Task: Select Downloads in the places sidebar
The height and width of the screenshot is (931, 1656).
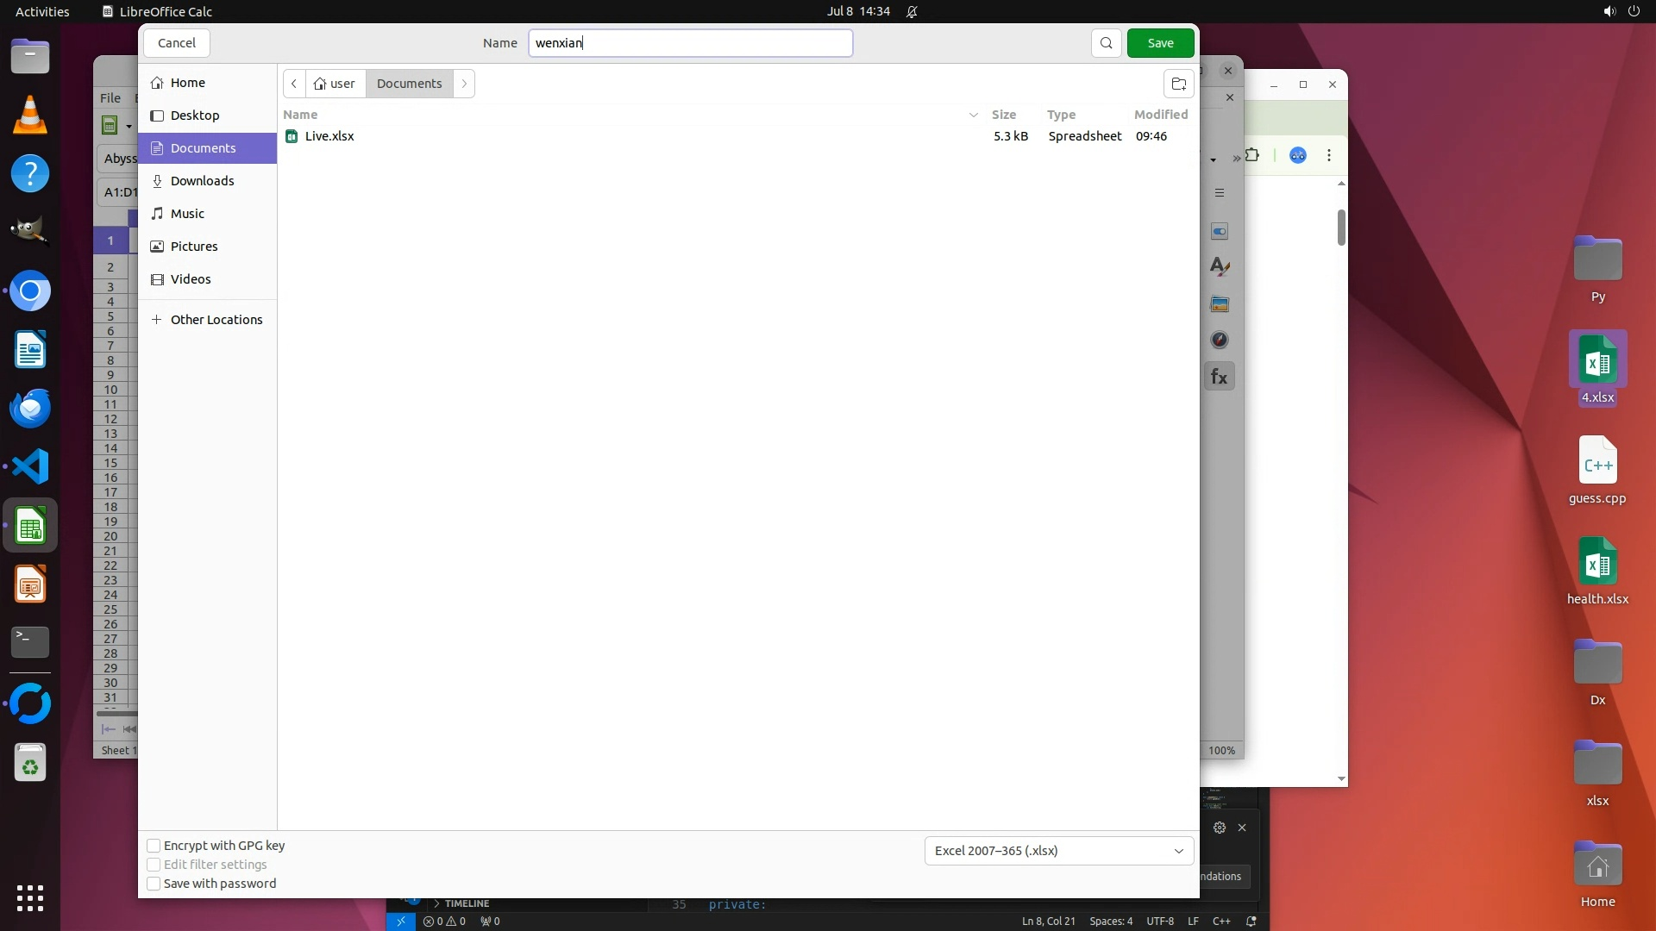Action: pyautogui.click(x=202, y=181)
